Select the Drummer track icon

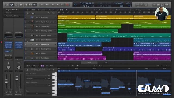pyautogui.click(x=32, y=17)
